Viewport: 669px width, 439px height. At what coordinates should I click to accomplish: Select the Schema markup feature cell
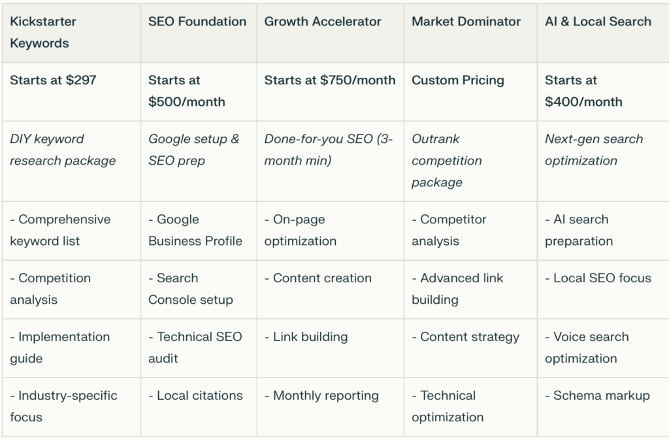pyautogui.click(x=597, y=396)
